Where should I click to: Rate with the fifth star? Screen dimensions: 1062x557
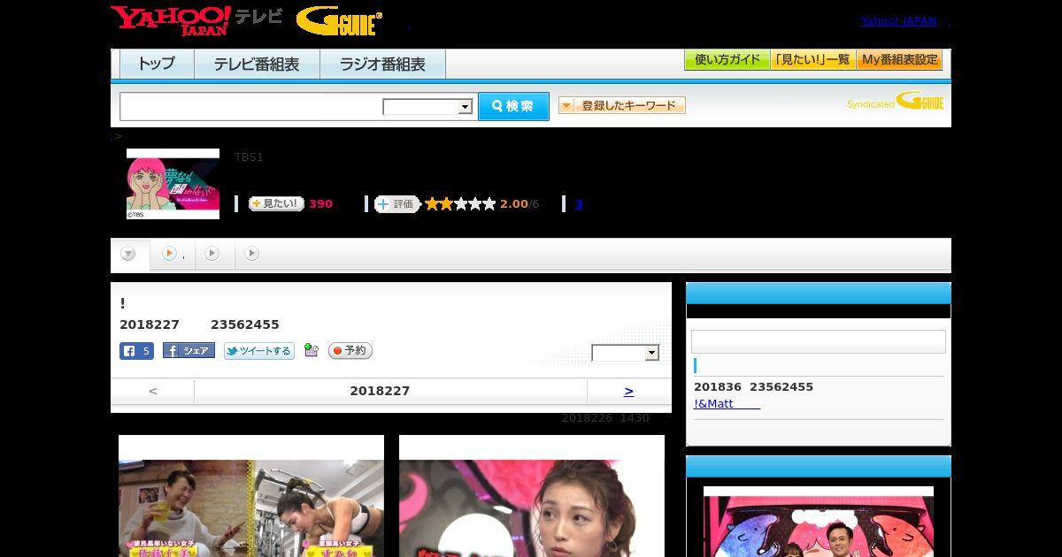pyautogui.click(x=489, y=204)
